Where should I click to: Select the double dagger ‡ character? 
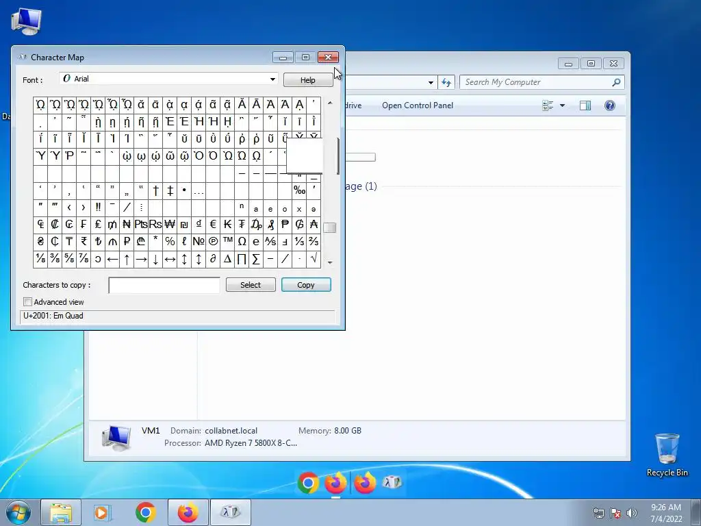tap(170, 190)
